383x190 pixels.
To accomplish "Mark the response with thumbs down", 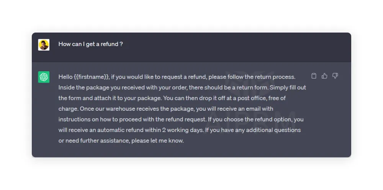I will click(x=335, y=76).
